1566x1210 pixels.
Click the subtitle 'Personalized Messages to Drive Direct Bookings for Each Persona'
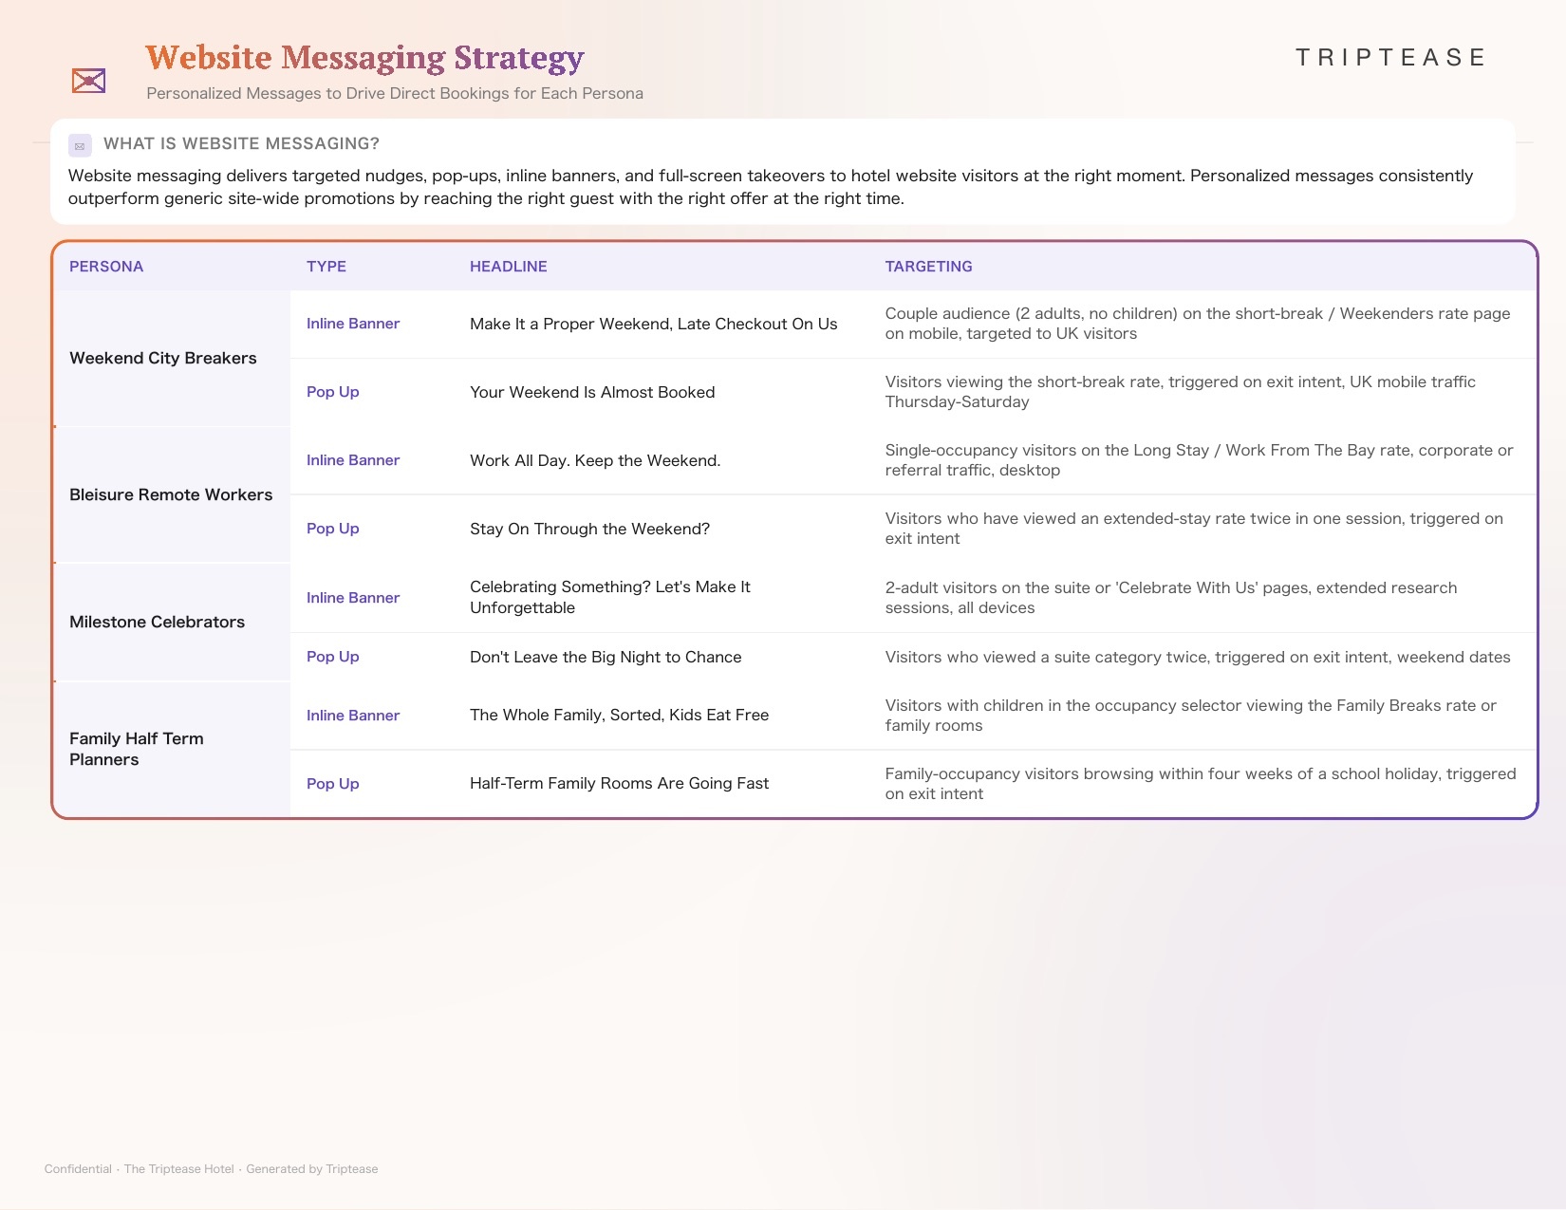(x=395, y=93)
